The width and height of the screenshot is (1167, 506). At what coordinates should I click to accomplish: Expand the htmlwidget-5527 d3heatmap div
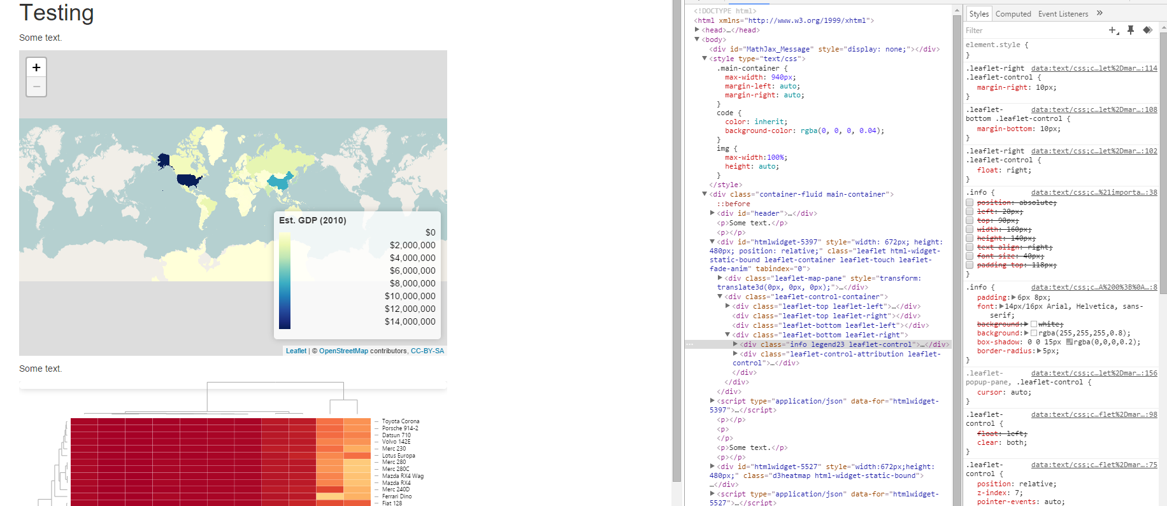click(x=712, y=467)
